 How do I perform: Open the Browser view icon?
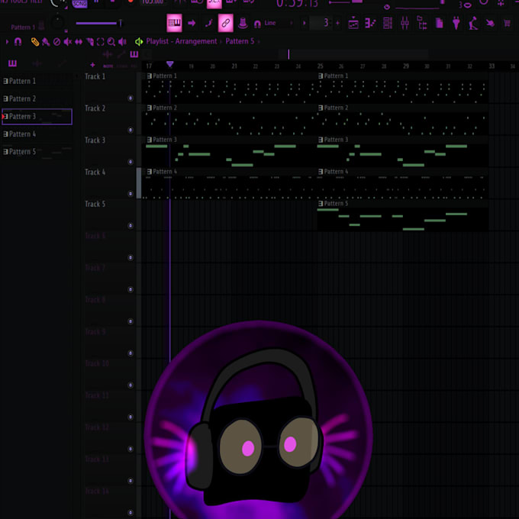point(422,23)
